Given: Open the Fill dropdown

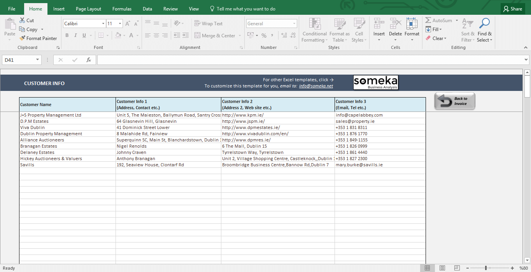Looking at the screenshot, I should (433, 29).
